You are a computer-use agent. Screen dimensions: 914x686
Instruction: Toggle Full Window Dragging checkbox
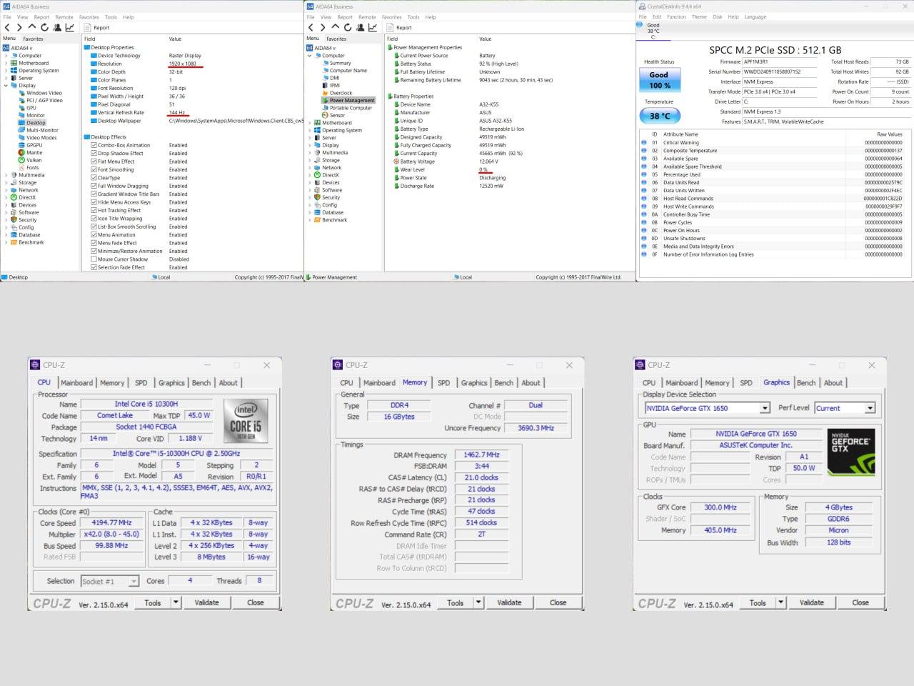(x=94, y=186)
